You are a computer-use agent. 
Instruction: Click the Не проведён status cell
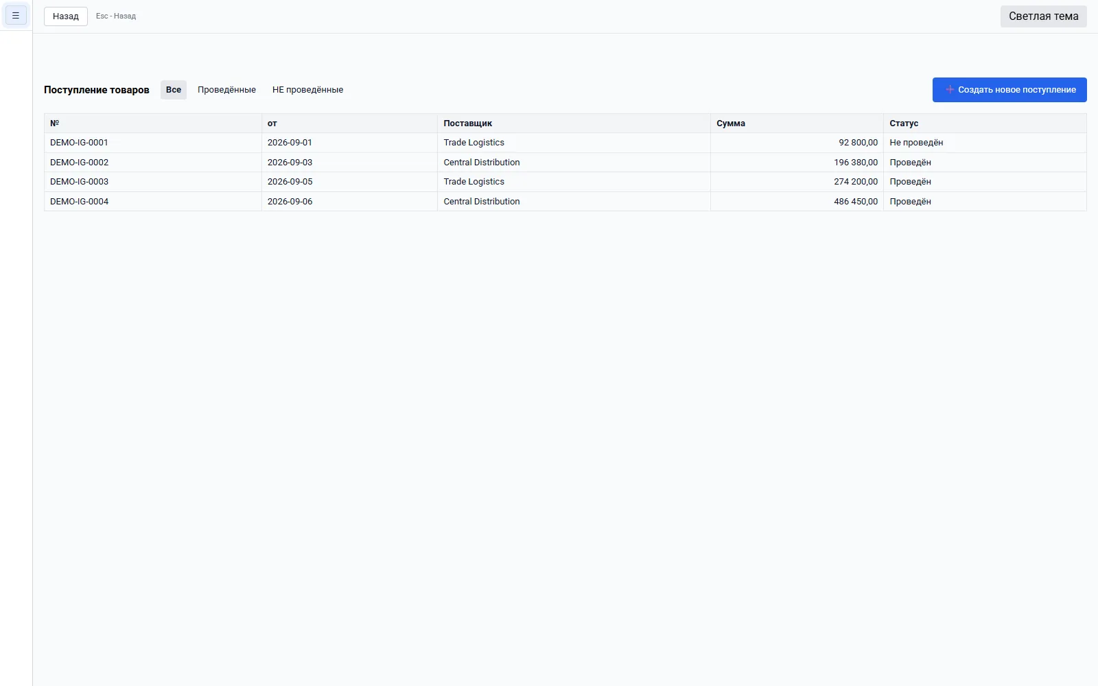[985, 143]
